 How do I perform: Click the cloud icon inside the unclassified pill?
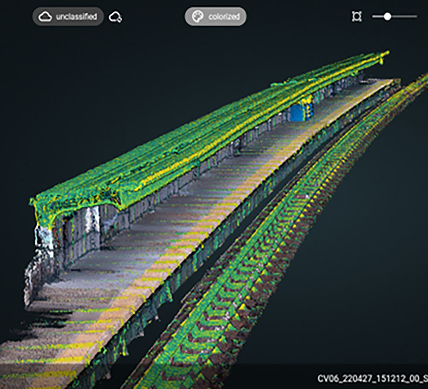[45, 17]
